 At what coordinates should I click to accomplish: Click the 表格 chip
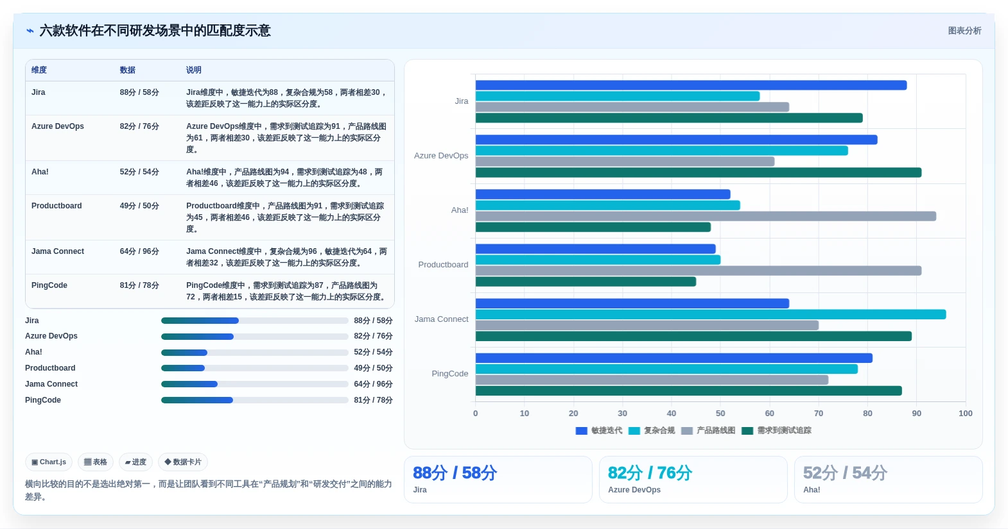96,462
